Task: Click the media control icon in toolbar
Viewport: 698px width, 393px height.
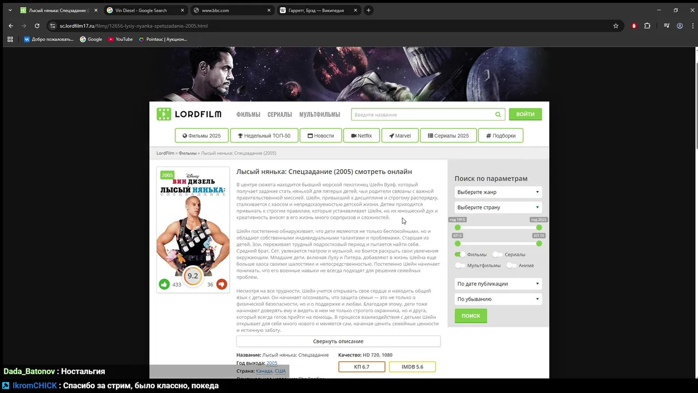Action: pyautogui.click(x=666, y=26)
